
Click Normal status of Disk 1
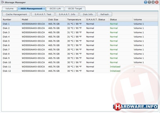[114, 24]
